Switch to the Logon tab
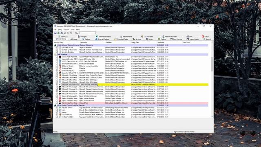Image resolution: width=261 pixels, height=147 pixels. point(74,39)
